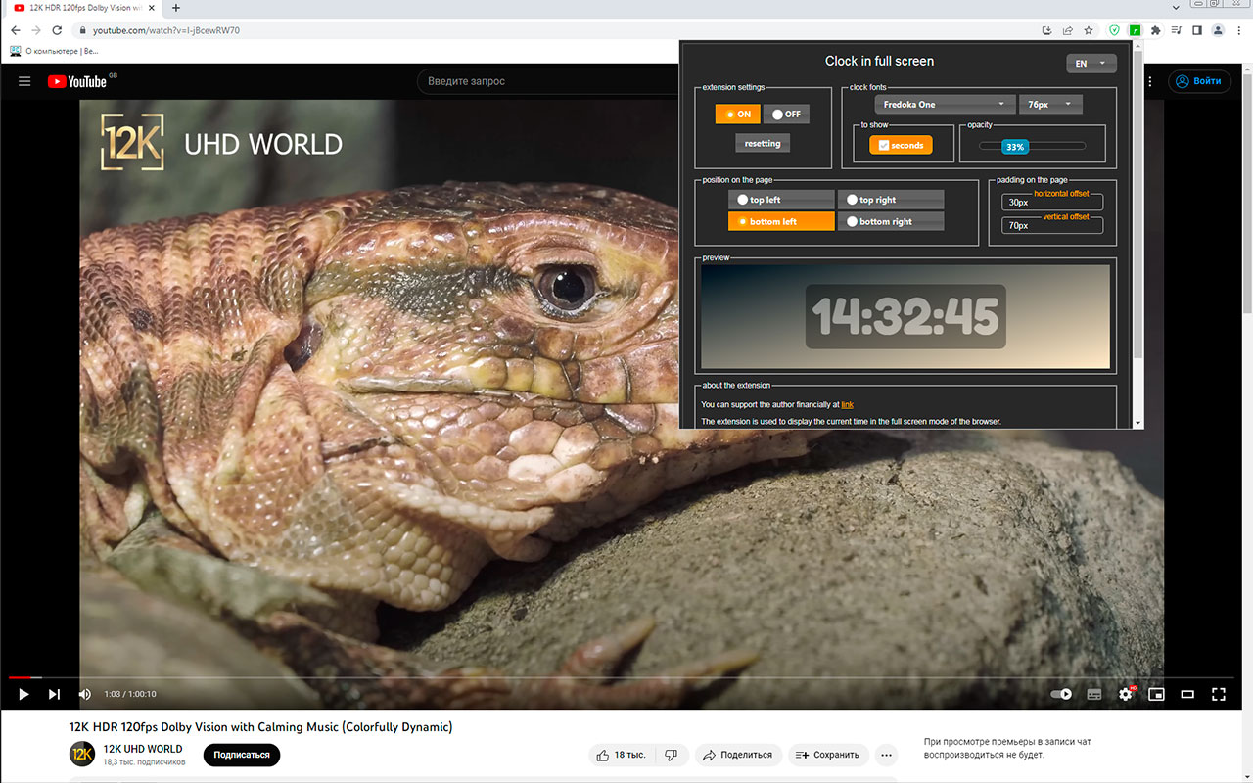1253x783 pixels.
Task: Click the address bar URL
Action: (x=166, y=30)
